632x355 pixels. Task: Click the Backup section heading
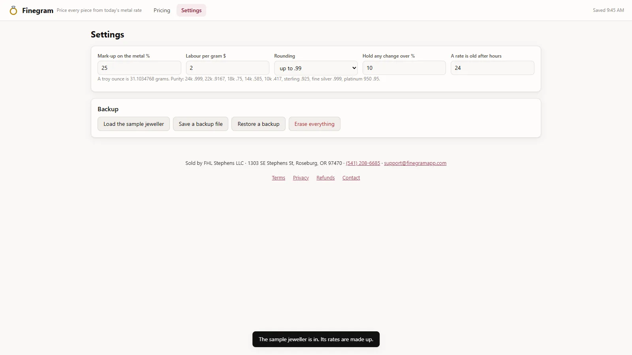(108, 109)
